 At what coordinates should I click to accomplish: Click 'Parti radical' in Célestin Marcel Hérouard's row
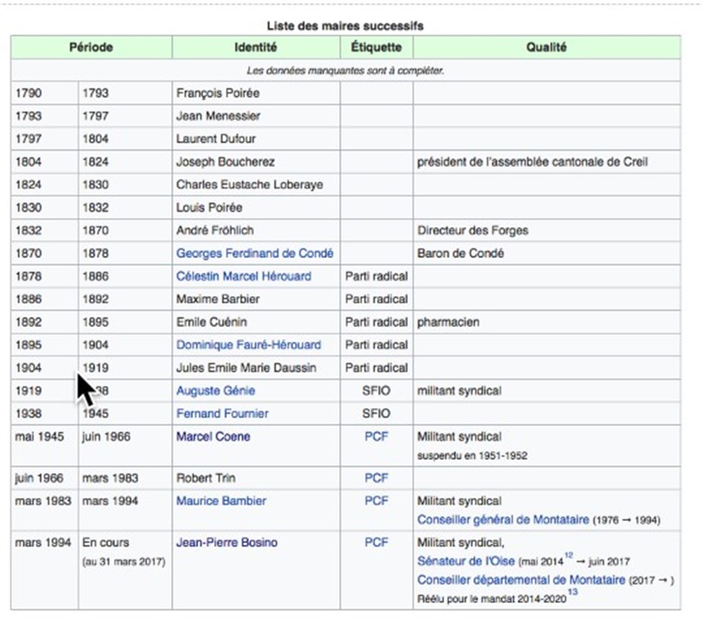[376, 276]
